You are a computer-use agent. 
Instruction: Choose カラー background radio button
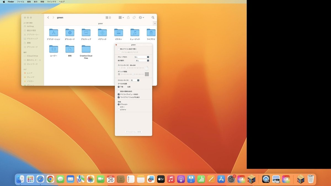119,107
